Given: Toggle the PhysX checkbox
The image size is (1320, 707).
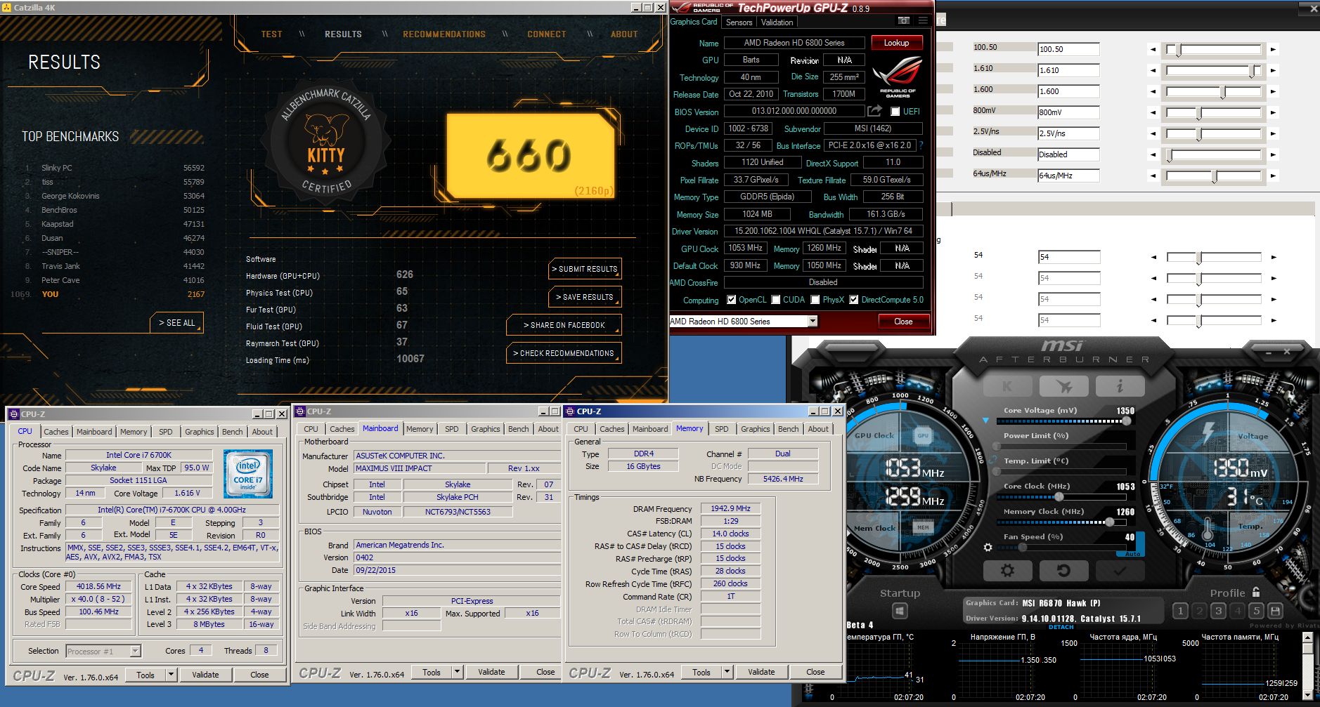Looking at the screenshot, I should tap(815, 300).
